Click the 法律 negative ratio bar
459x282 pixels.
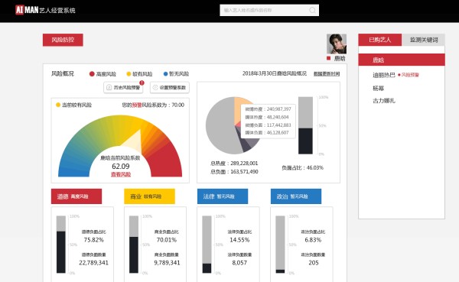click(207, 245)
